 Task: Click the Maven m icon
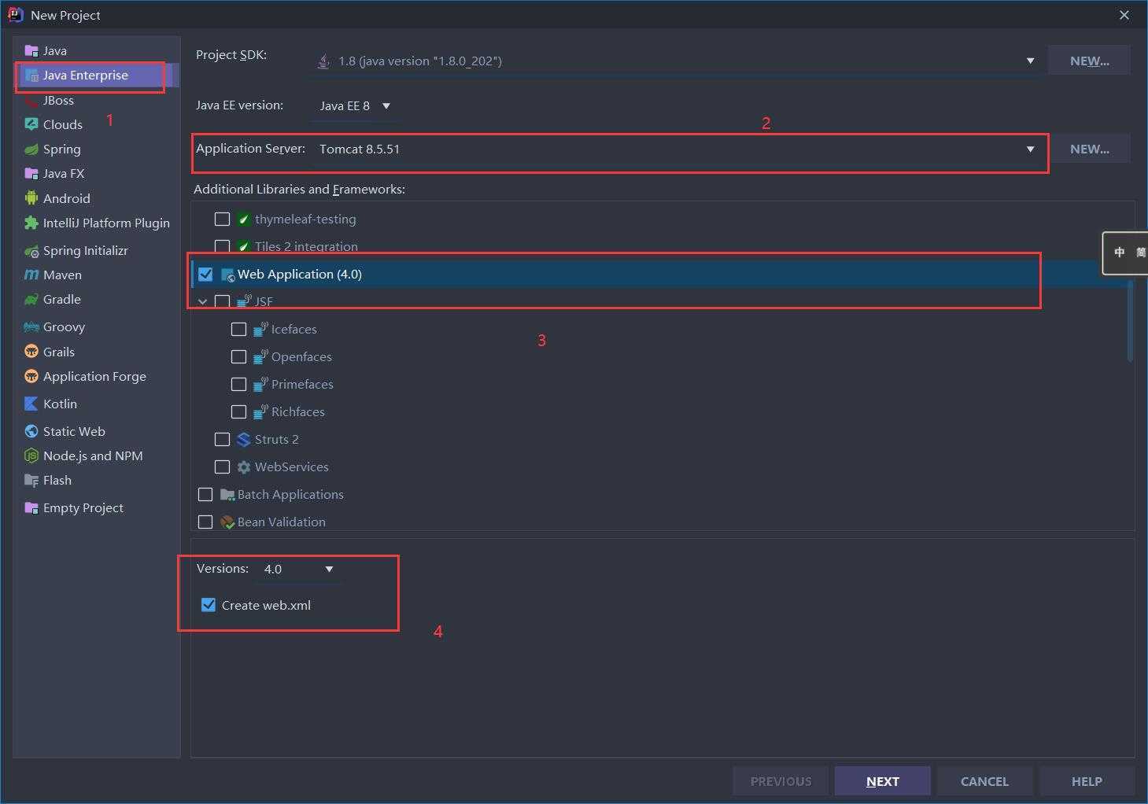(x=31, y=275)
